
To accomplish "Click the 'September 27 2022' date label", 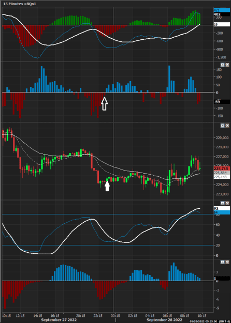I will (59, 320).
